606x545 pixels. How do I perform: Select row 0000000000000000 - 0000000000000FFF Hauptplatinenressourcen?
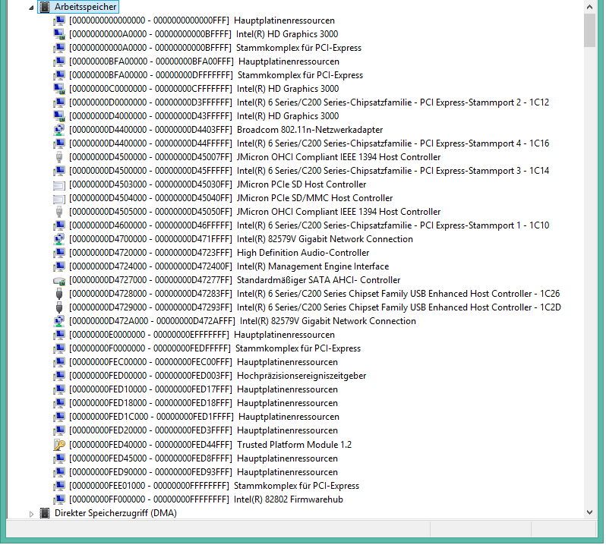pyautogui.click(x=202, y=20)
